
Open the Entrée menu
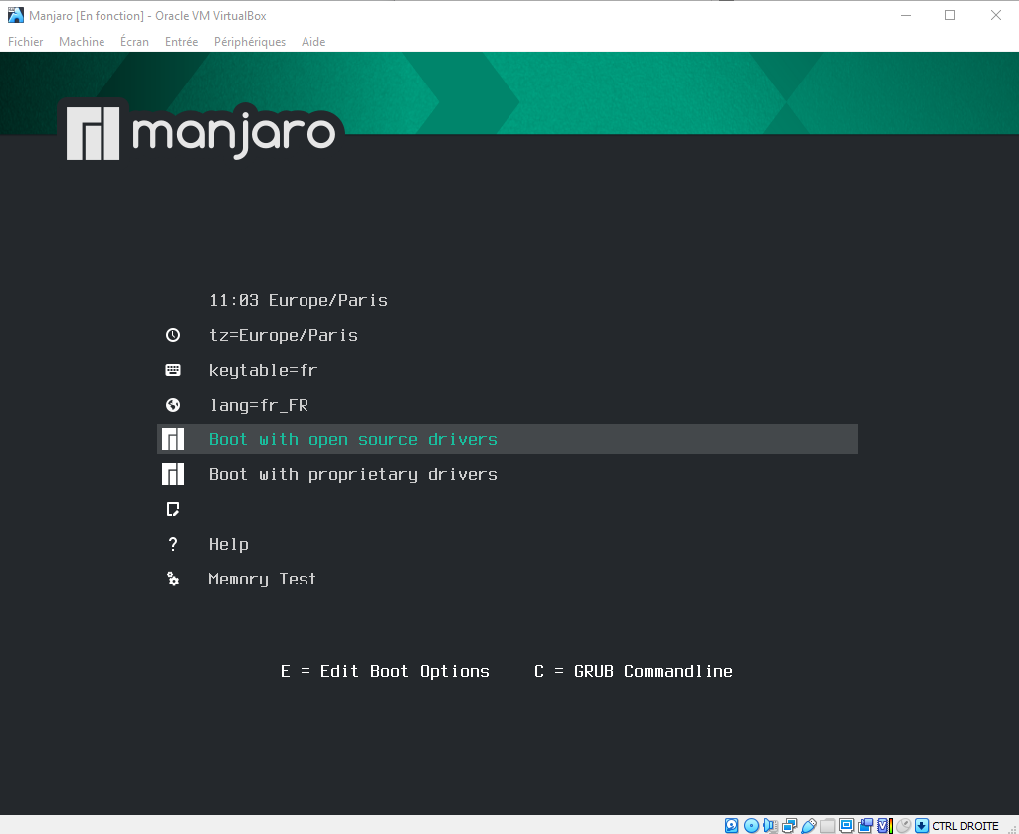[181, 42]
